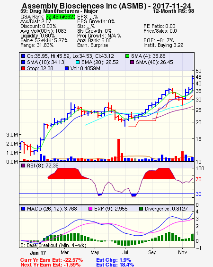The height and width of the screenshot is (267, 213).
Task: Click the Acc/Dist: 2.07 value
Action: click(x=35, y=21)
